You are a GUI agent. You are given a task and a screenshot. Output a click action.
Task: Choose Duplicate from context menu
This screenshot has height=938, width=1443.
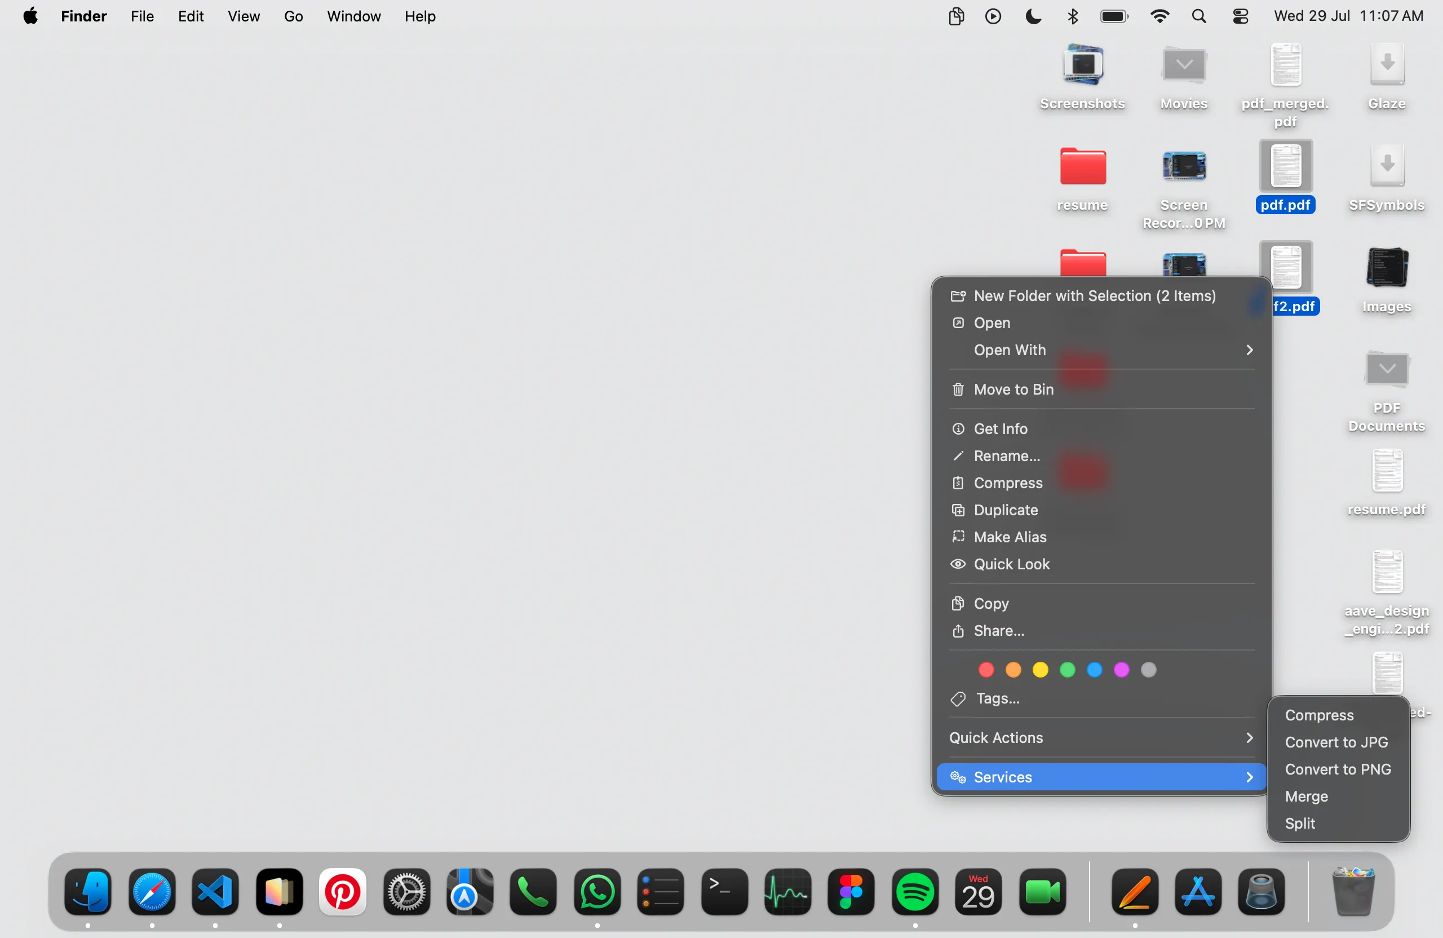[1101, 510]
